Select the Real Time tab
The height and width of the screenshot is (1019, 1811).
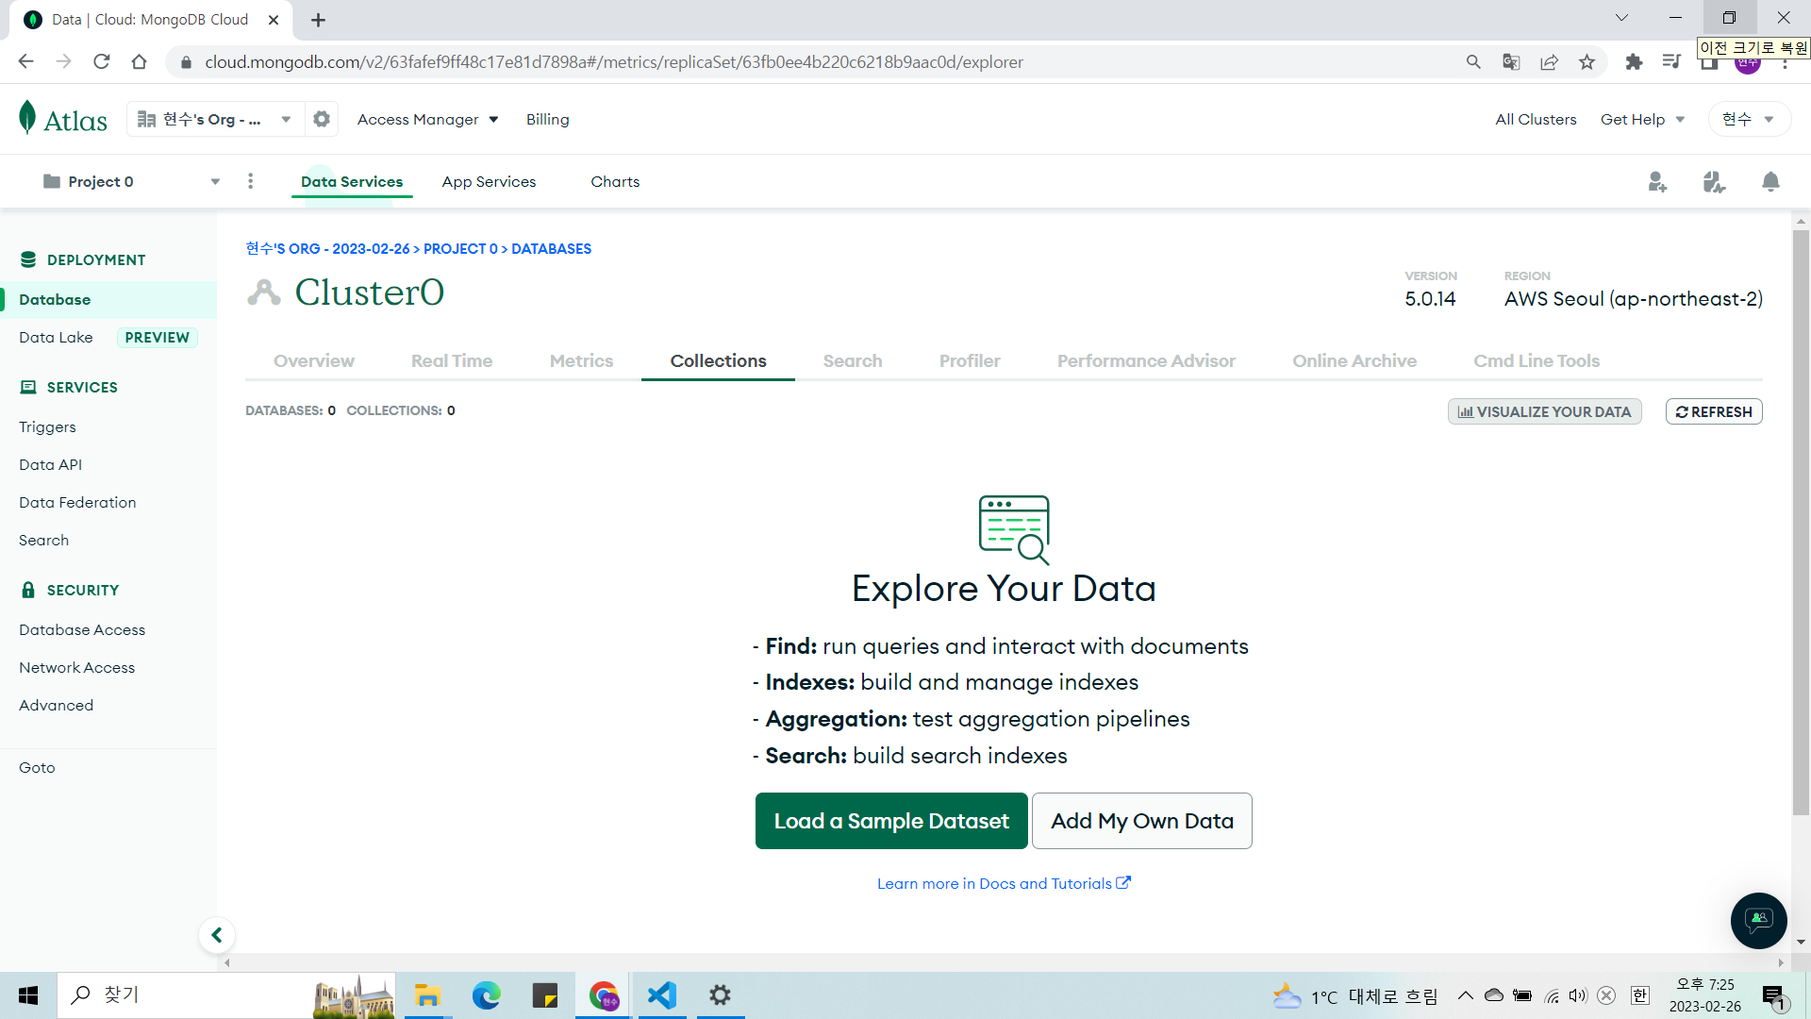452,361
